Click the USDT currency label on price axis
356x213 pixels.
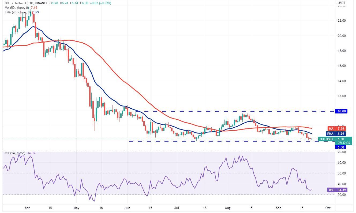pos(341,3)
